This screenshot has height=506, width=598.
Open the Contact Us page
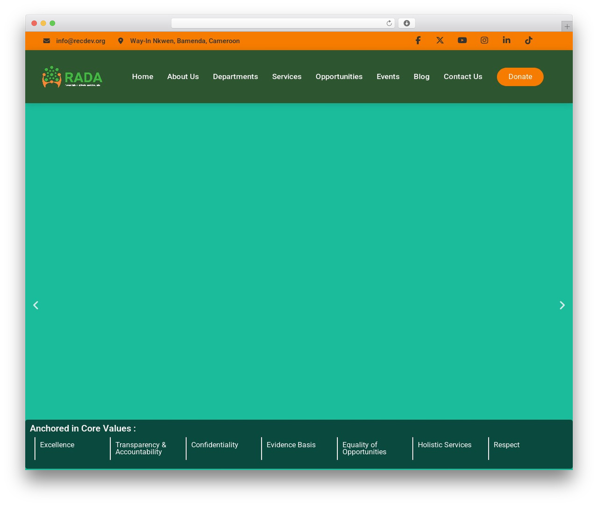pyautogui.click(x=463, y=77)
